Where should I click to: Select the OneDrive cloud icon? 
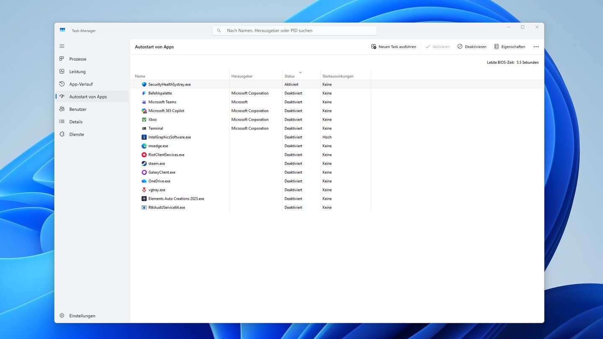(144, 181)
